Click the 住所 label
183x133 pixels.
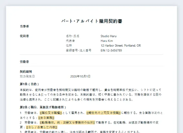pyautogui.click(x=69, y=46)
